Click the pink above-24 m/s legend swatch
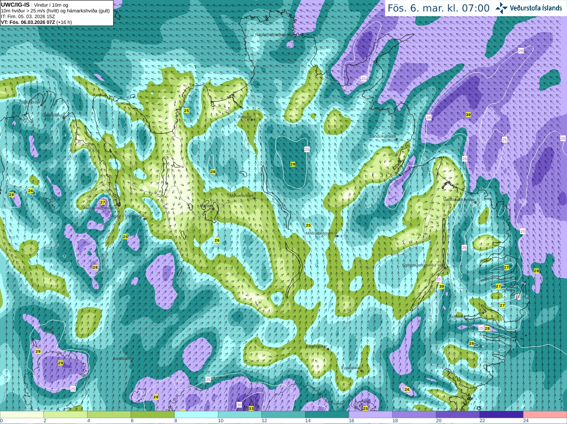Image resolution: width=567 pixels, height=424 pixels. point(545,415)
